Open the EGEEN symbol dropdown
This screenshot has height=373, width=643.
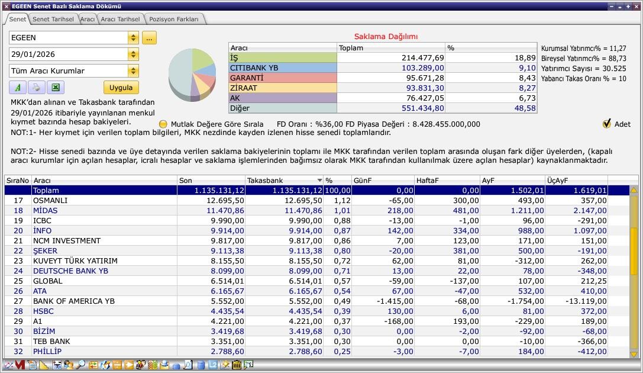(x=133, y=38)
